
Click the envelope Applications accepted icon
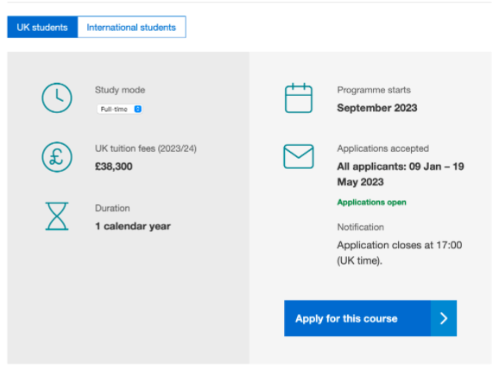click(299, 156)
